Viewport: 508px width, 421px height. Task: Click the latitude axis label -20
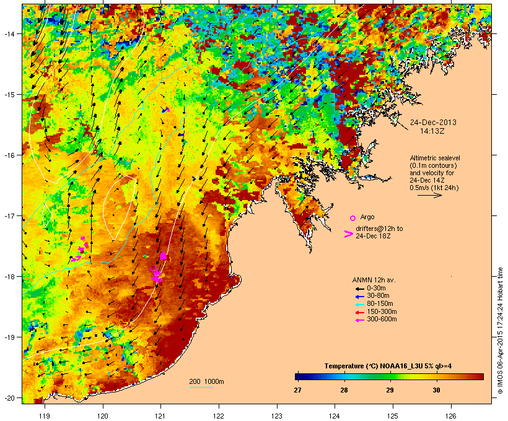[9, 398]
